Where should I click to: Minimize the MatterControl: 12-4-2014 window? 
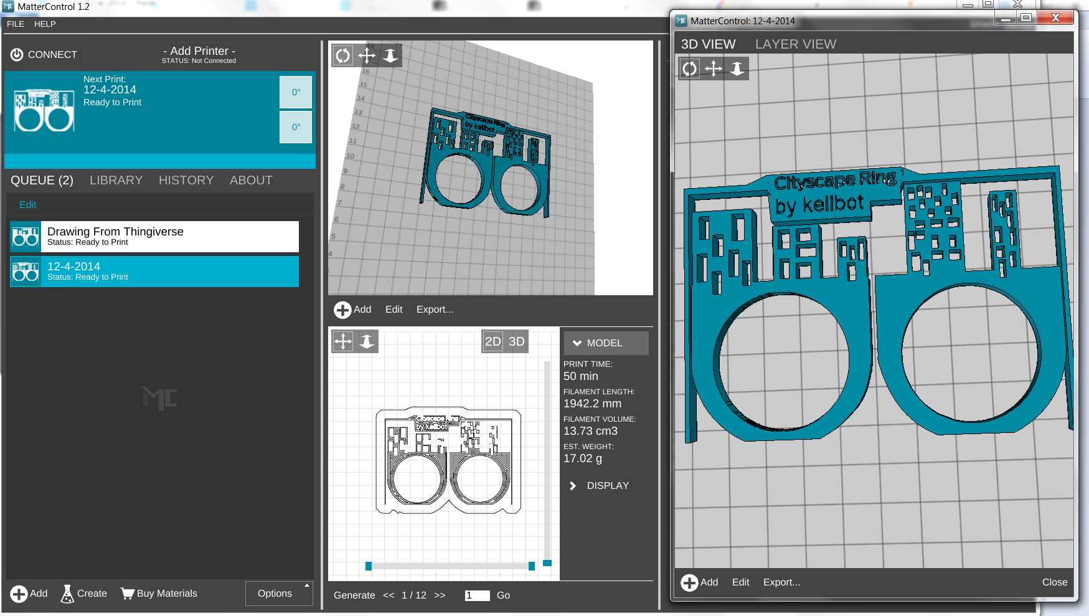click(1006, 19)
